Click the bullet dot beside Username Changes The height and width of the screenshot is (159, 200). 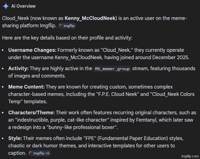click(4, 50)
